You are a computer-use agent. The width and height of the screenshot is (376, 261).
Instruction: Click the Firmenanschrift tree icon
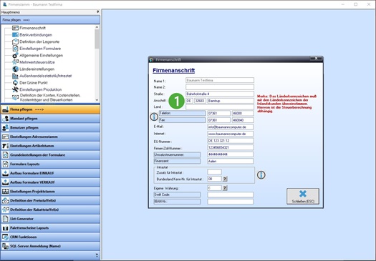click(x=15, y=28)
